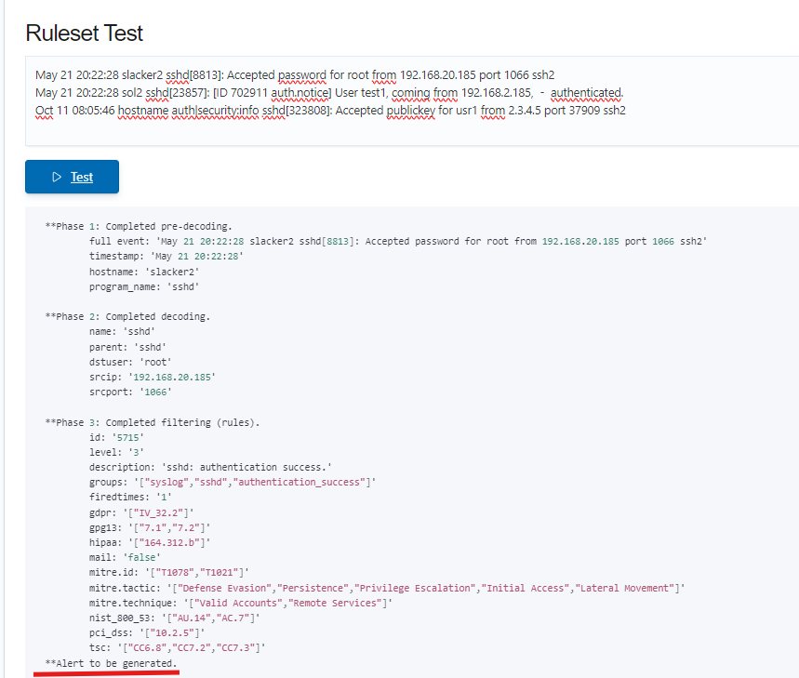Click the dstuser: 'root' line
Screen dimensions: 799x678
[130, 362]
